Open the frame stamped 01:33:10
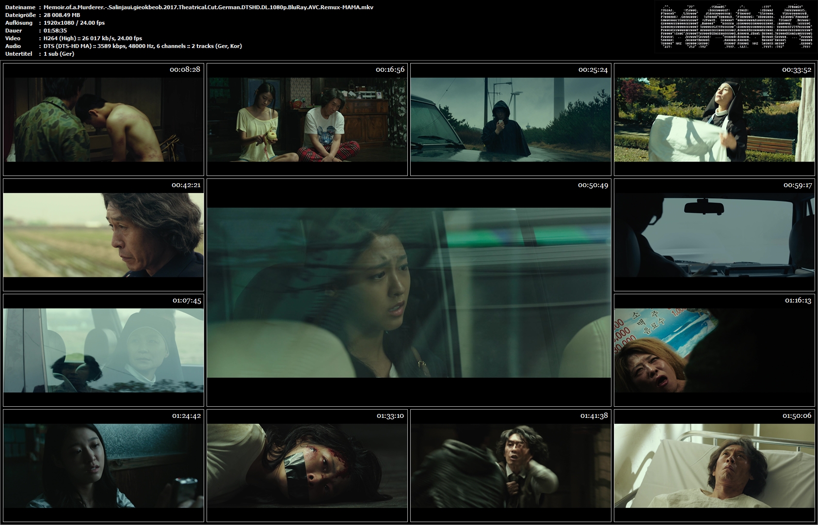818x525 pixels. click(x=307, y=465)
